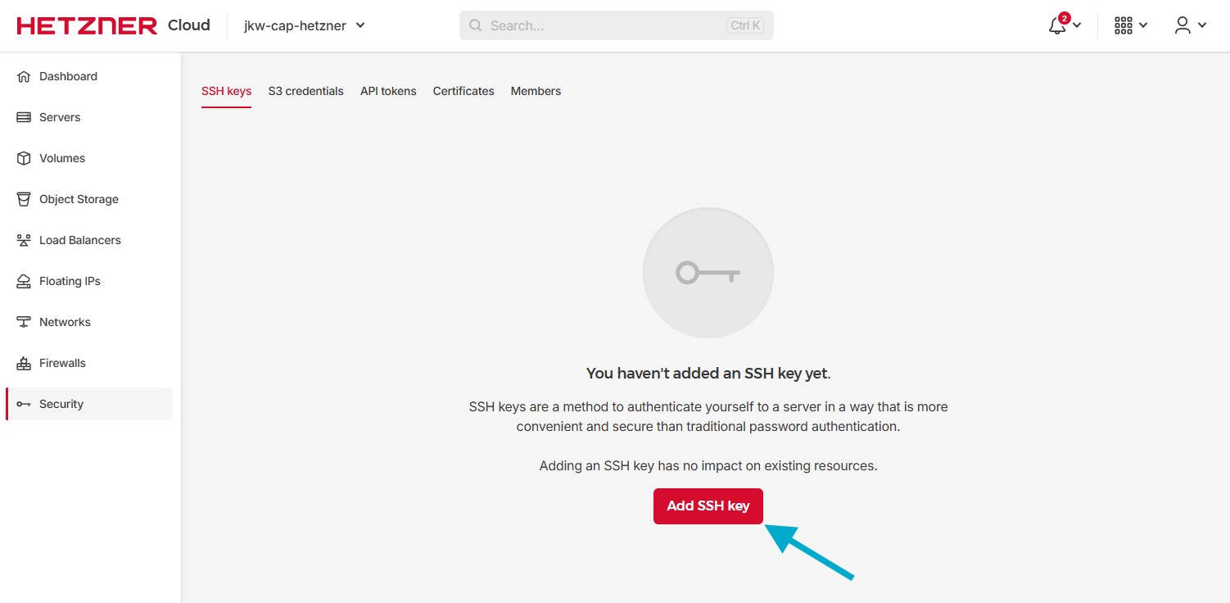The width and height of the screenshot is (1230, 603).
Task: Open the Load Balancers page
Action: point(78,239)
